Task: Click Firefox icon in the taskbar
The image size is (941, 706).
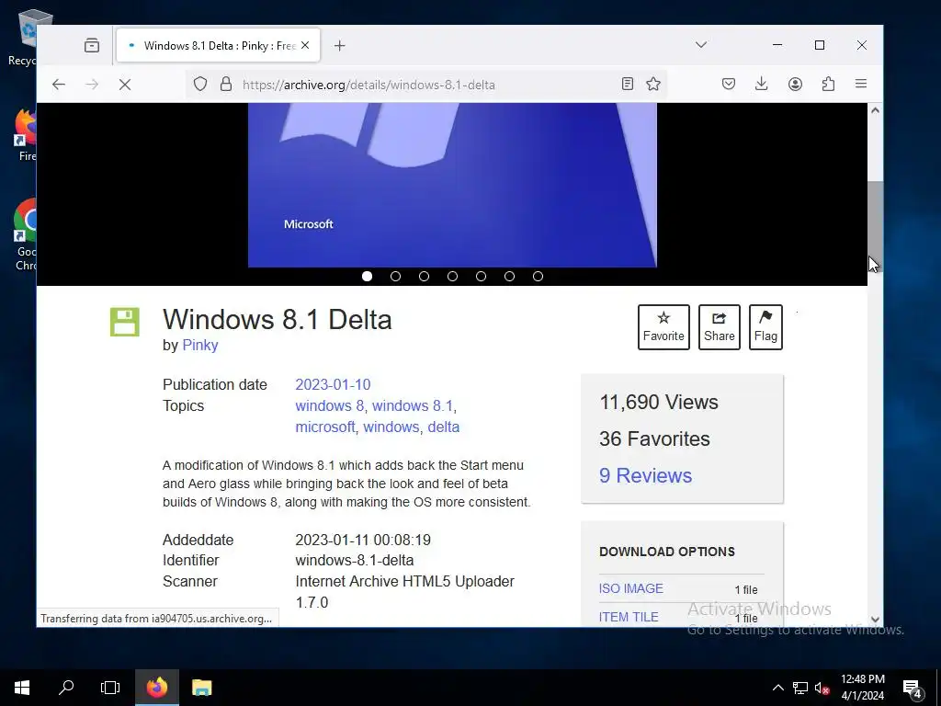Action: tap(156, 688)
